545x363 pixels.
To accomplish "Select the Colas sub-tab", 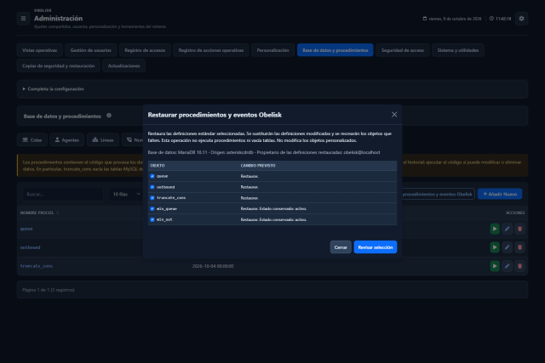I will tap(32, 140).
